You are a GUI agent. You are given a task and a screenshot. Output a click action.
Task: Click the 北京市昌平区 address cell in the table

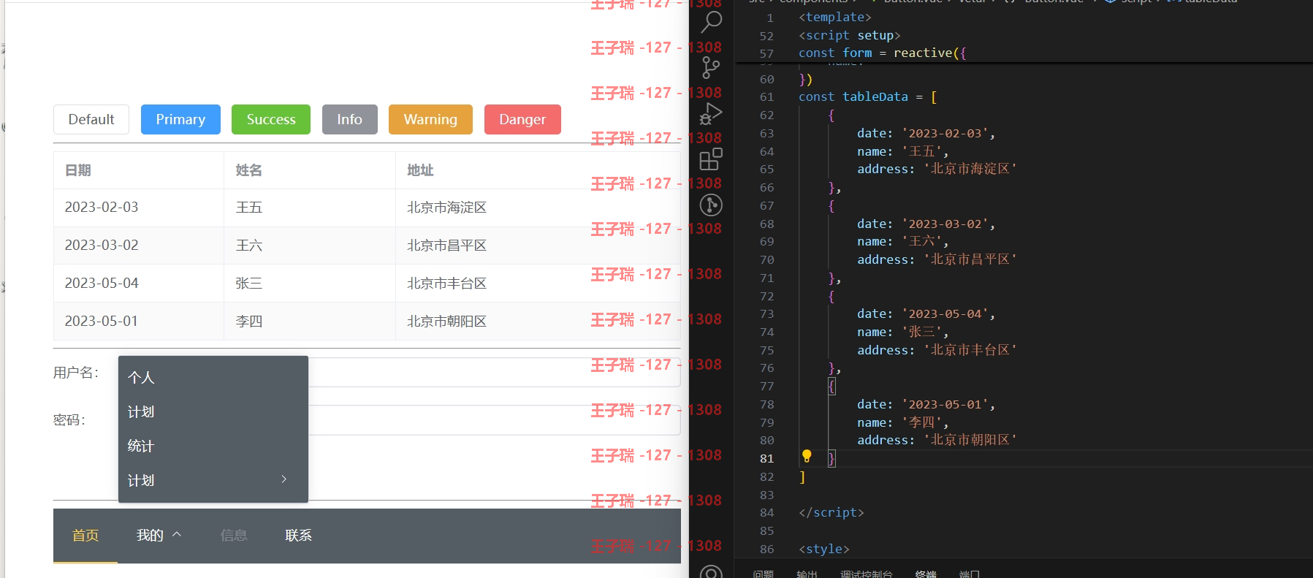pyautogui.click(x=538, y=246)
